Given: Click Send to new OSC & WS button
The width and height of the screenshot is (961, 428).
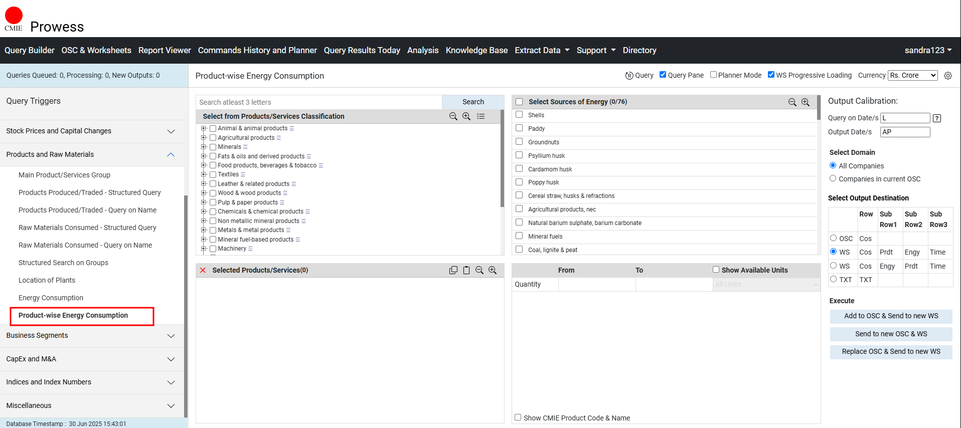Looking at the screenshot, I should click(891, 334).
